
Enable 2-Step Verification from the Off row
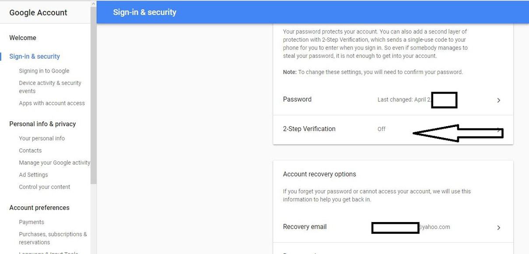[381, 129]
